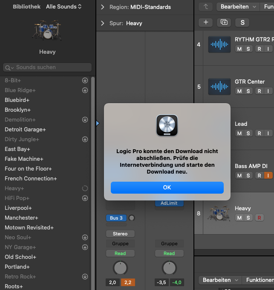Click the round send knob next to Bus 3
The image size is (274, 290).
pyautogui.click(x=132, y=218)
